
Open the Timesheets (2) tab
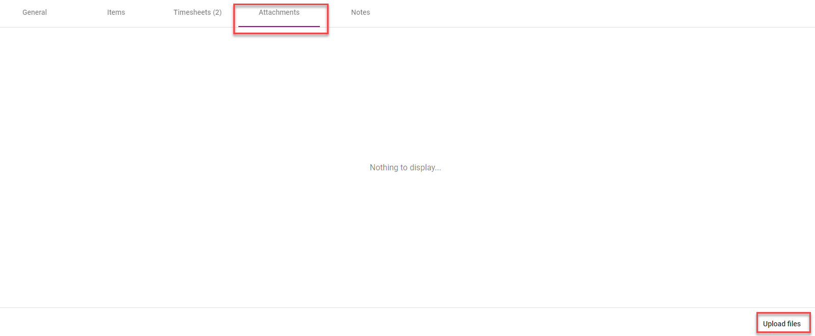click(197, 12)
